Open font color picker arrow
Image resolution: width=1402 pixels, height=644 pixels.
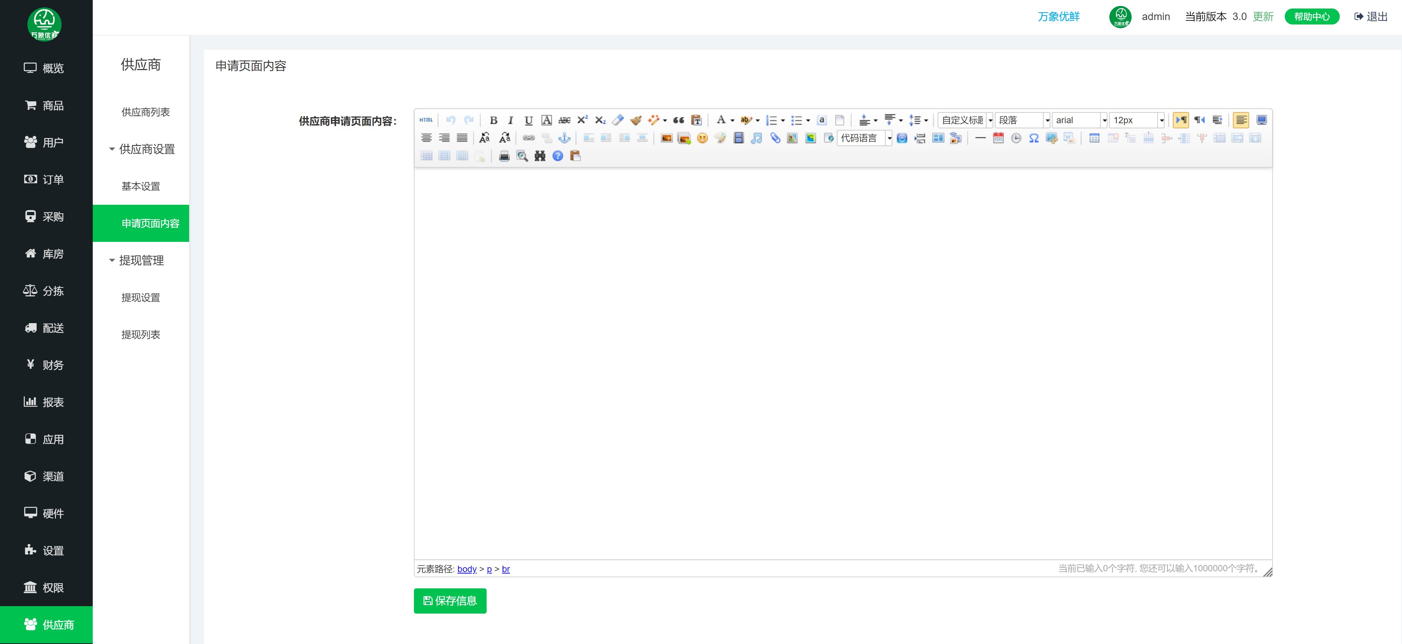pos(733,120)
